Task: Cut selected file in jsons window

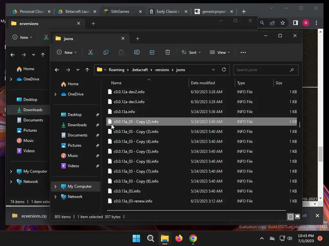Action: coord(90,52)
